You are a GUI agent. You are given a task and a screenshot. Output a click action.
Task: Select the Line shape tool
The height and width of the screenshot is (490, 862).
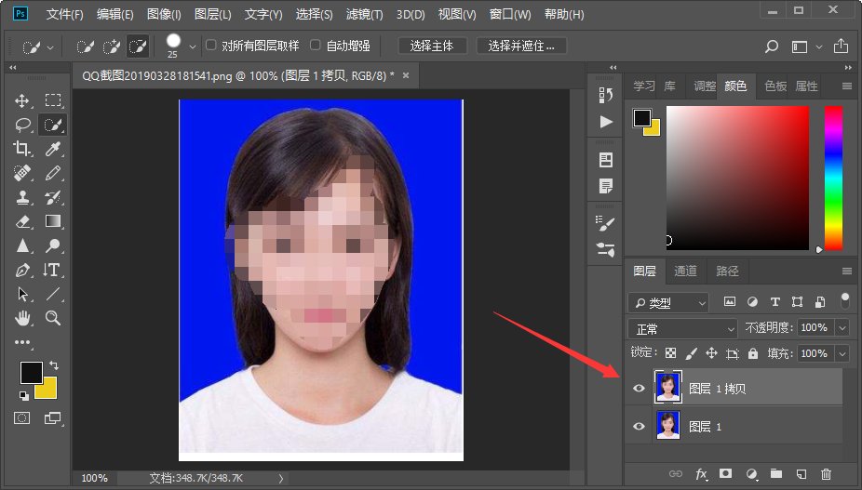pos(53,294)
